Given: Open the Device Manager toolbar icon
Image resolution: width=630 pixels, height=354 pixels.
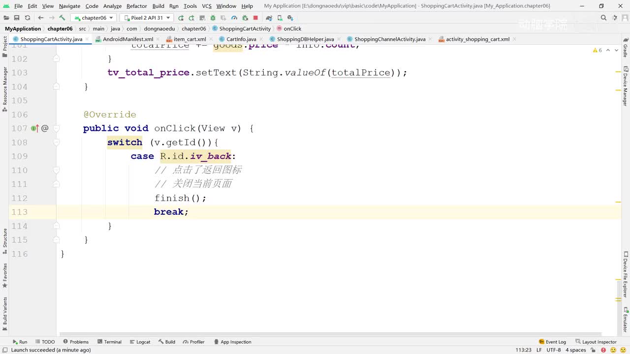Looking at the screenshot, I should click(280, 18).
